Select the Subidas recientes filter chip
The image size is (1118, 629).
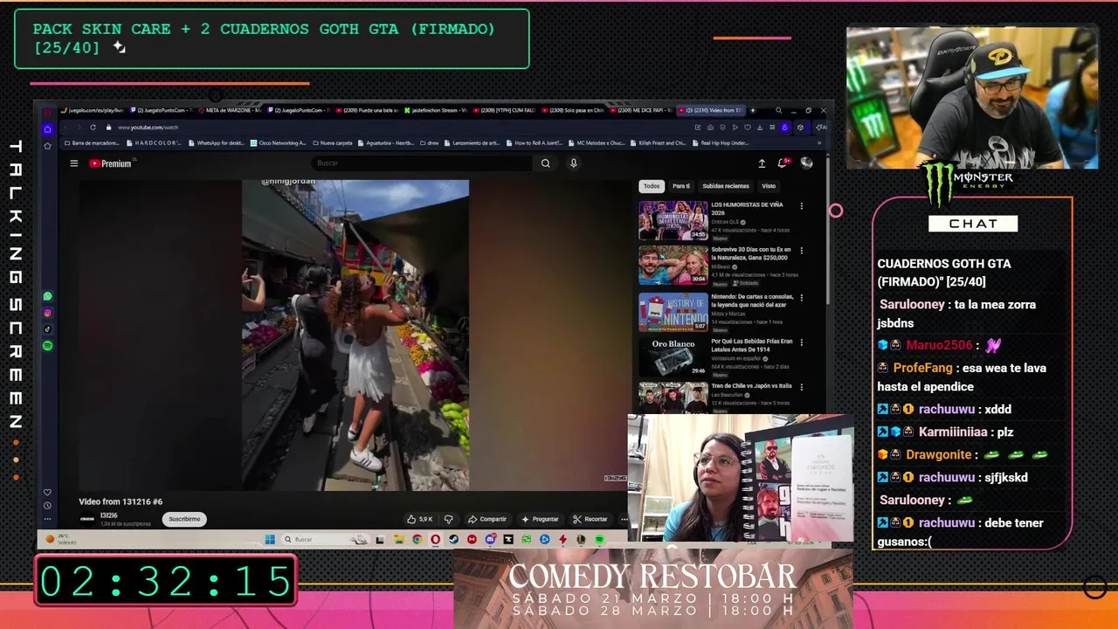[x=726, y=186]
